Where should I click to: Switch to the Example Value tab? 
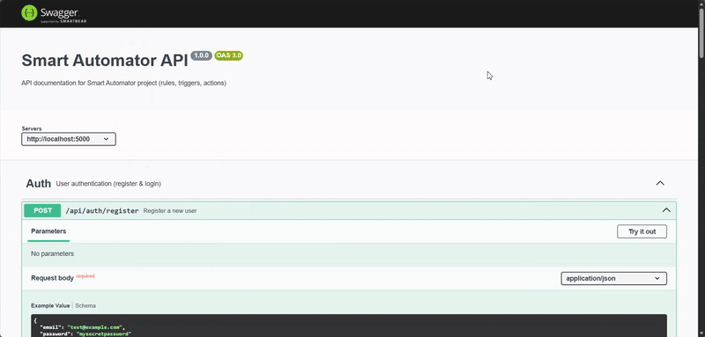pyautogui.click(x=50, y=305)
